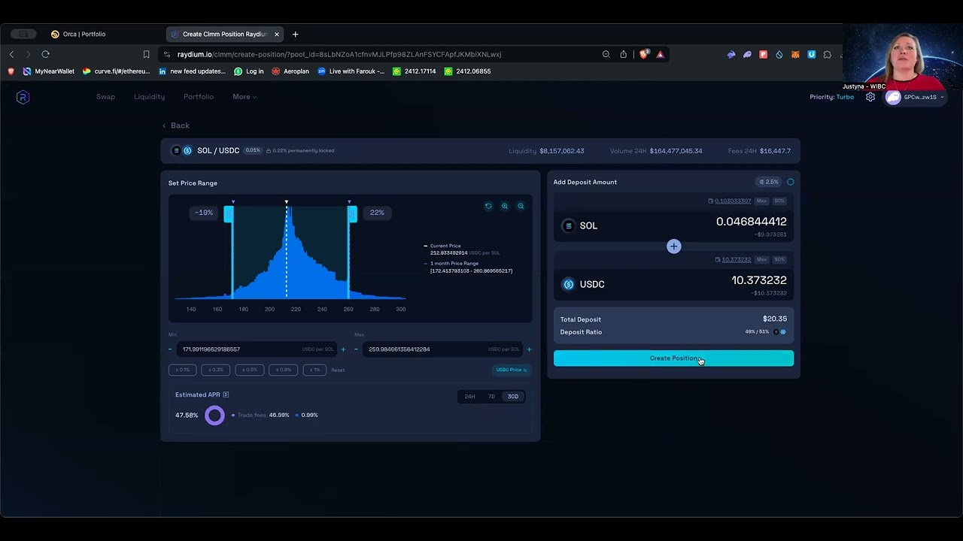Open a new browser tab
Image resolution: width=963 pixels, height=541 pixels.
[295, 34]
